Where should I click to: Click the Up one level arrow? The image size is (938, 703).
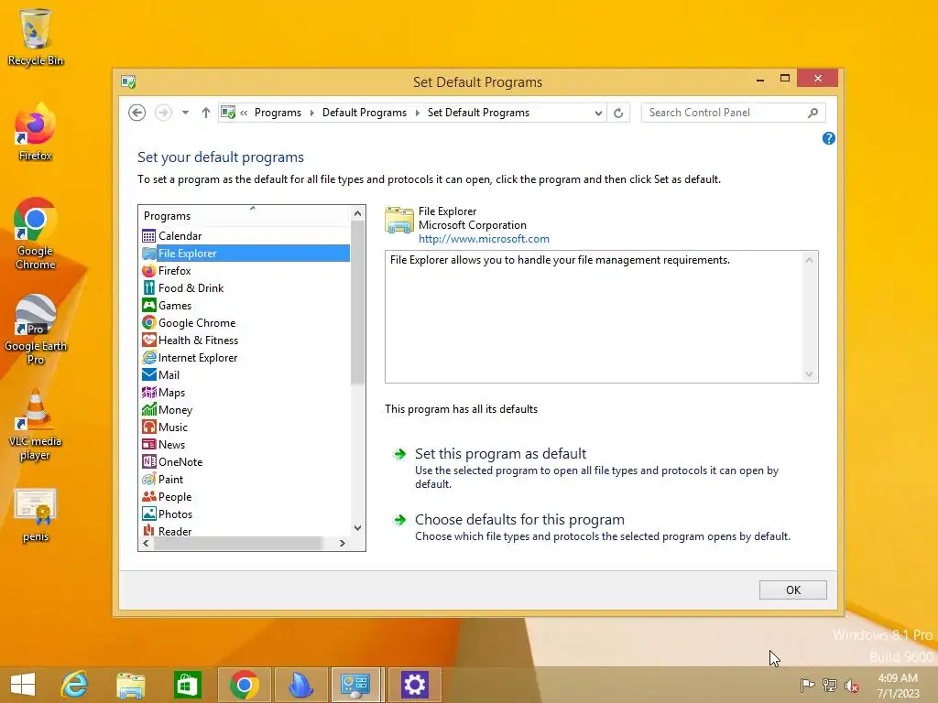coord(206,113)
